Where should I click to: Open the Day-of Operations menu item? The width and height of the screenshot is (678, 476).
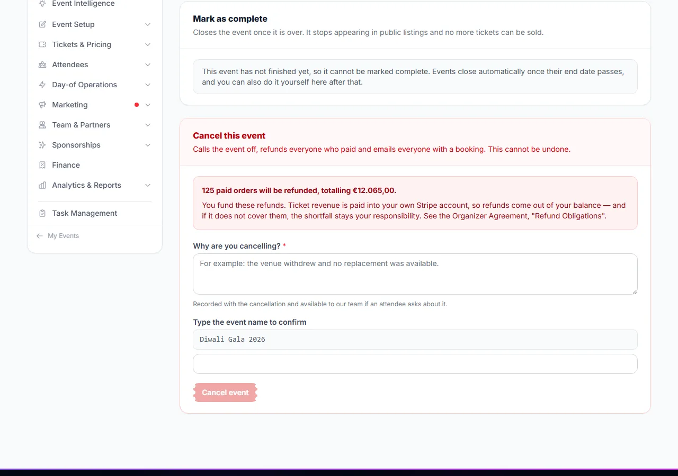(x=95, y=85)
